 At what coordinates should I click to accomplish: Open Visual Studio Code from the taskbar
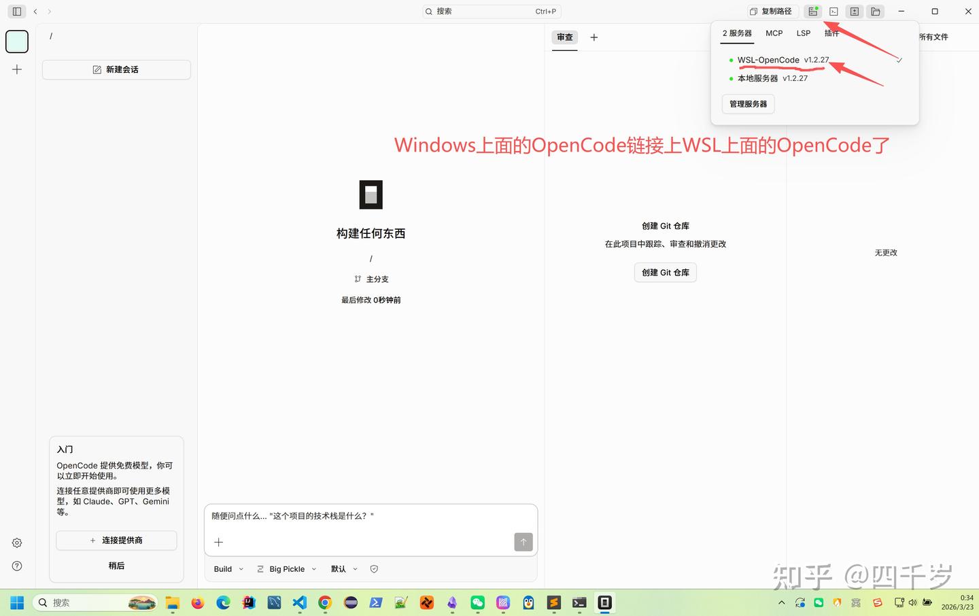point(299,602)
